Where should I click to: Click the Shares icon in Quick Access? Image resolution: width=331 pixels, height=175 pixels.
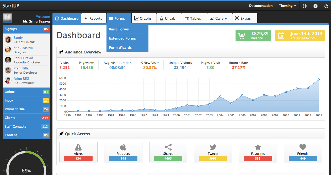click(168, 147)
